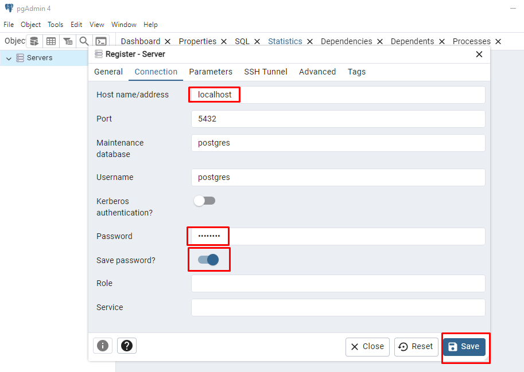Open the Object menu
Viewport: 524px width, 372px height.
pos(31,25)
